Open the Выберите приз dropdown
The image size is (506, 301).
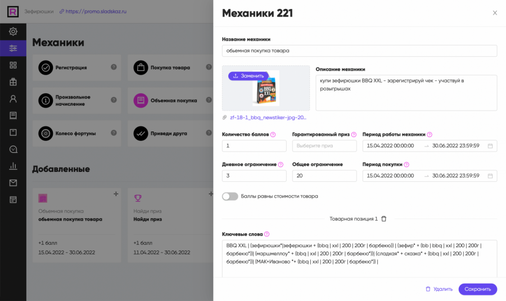click(x=324, y=146)
